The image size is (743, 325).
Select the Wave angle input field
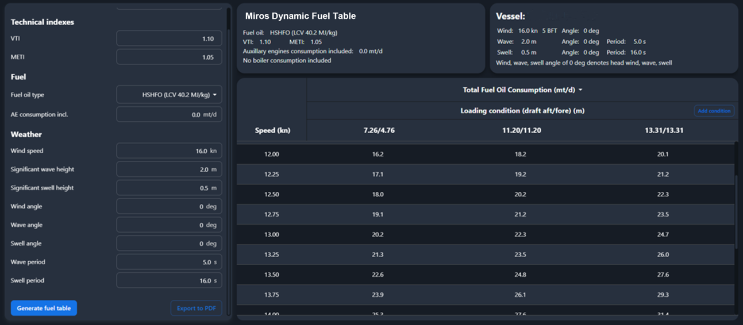(x=169, y=225)
